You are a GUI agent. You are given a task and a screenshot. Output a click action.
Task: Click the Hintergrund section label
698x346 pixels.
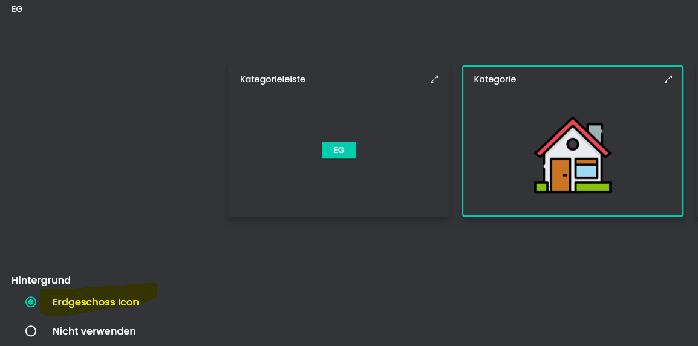(41, 280)
